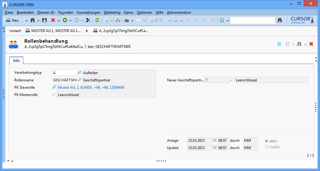Click 'MUSTER AG 1' breadcrumb in Verlauf
Image resolution: width=320 pixels, height=171 pixels.
click(53, 31)
